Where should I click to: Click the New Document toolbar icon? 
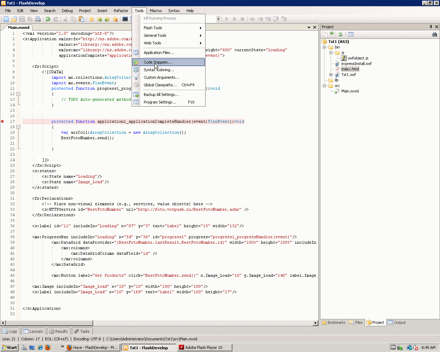pos(6,19)
